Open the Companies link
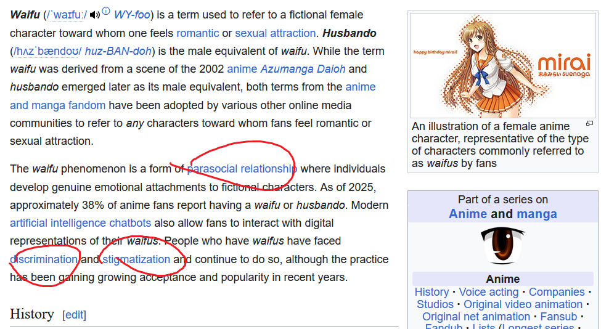The image size is (601, 329). (557, 292)
